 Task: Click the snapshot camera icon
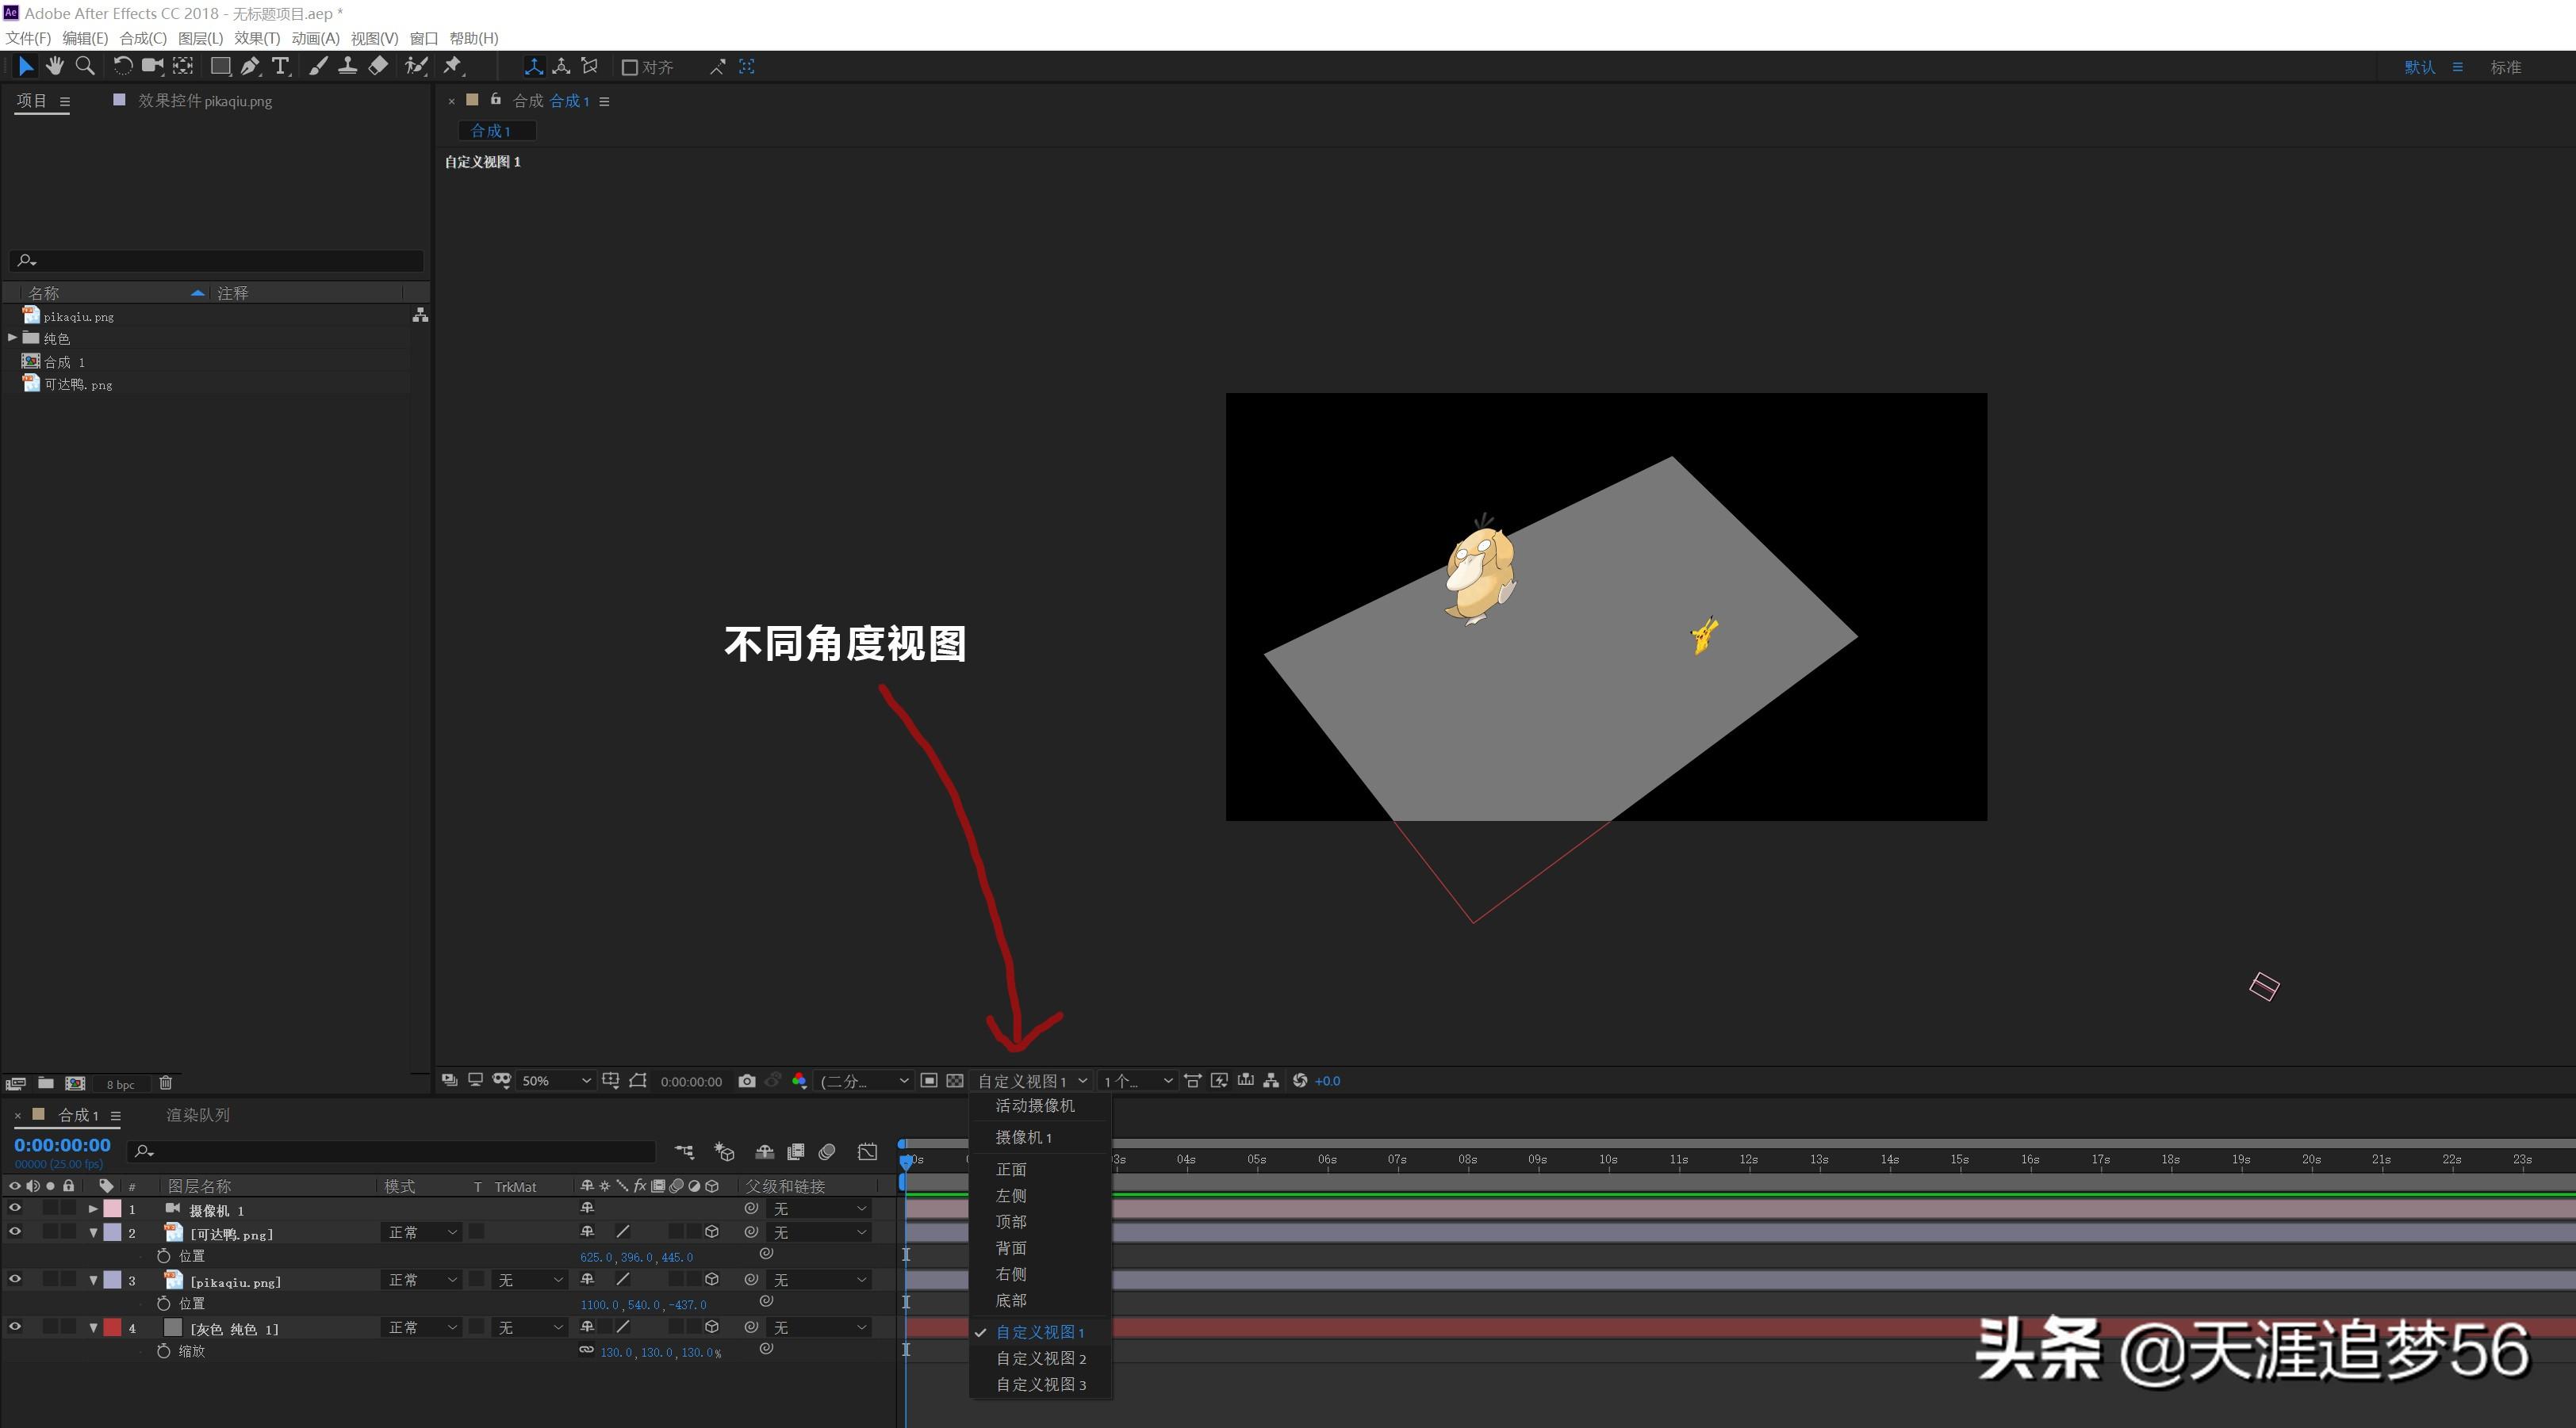click(746, 1080)
